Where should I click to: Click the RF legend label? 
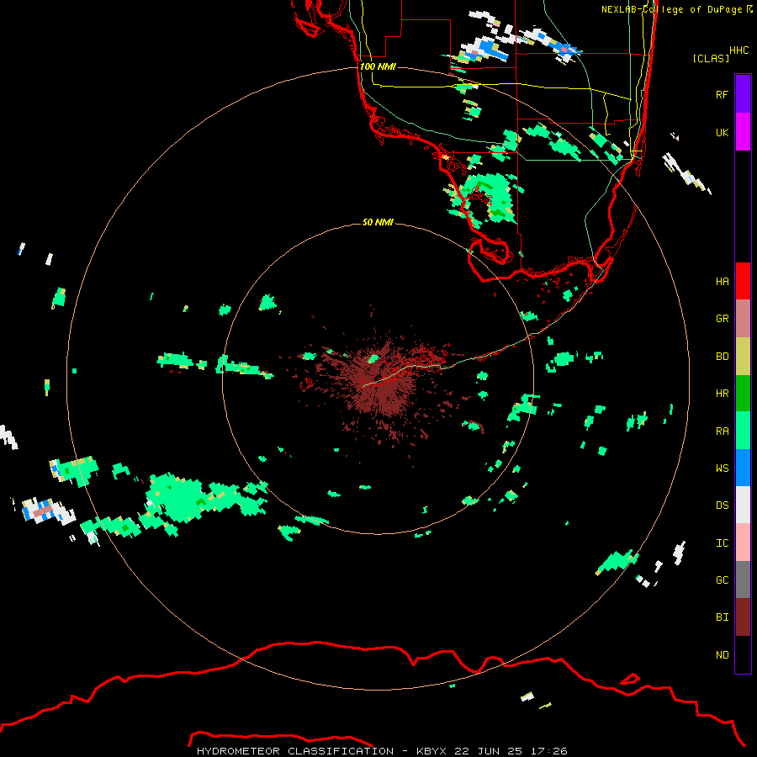point(723,94)
